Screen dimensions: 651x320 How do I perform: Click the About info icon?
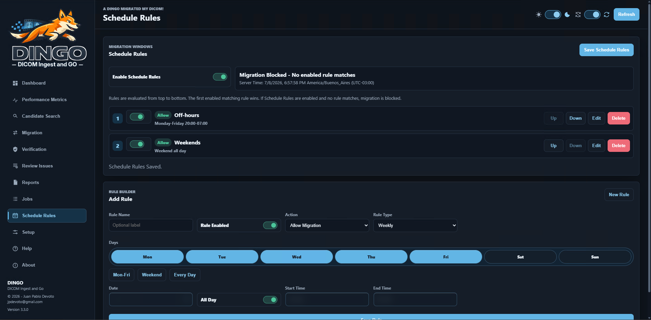[x=15, y=265]
